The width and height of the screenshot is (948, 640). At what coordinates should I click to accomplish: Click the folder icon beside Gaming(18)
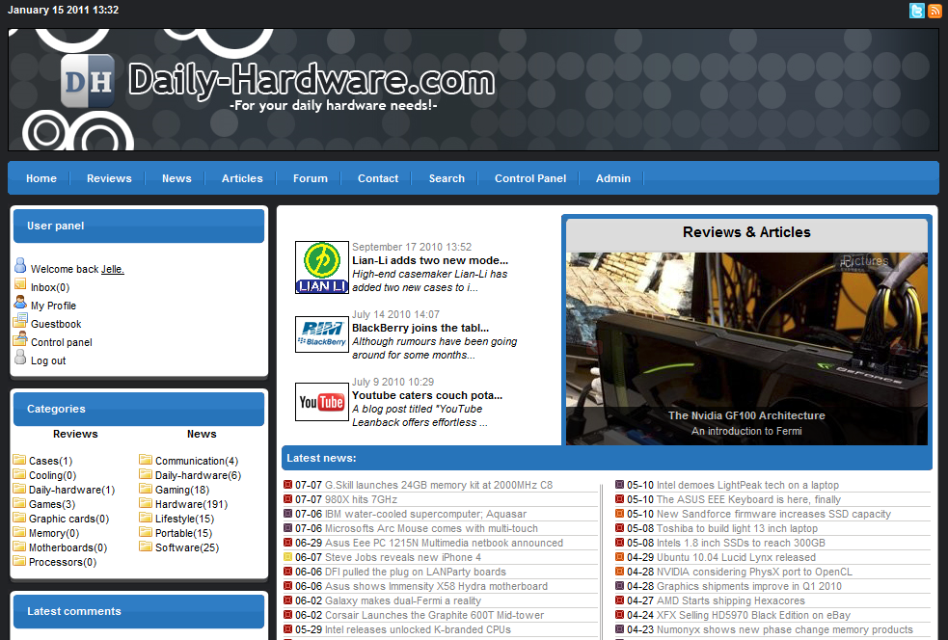pos(146,489)
